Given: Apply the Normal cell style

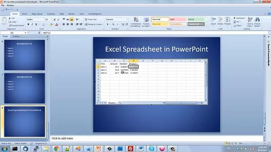Looking at the screenshot, I should [160, 19].
